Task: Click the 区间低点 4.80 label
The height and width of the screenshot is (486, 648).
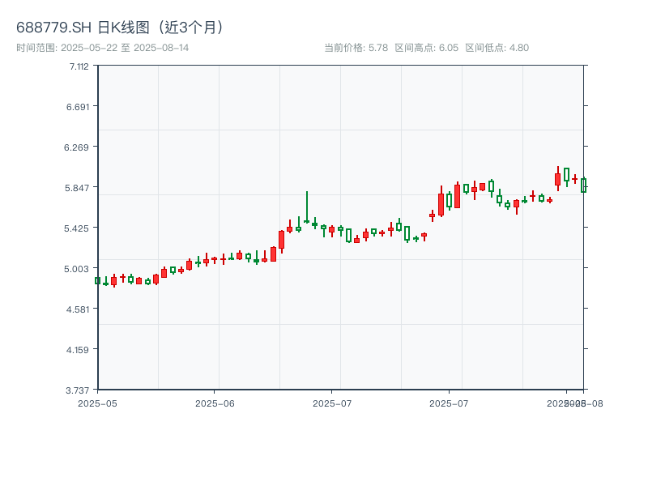Action: point(497,48)
